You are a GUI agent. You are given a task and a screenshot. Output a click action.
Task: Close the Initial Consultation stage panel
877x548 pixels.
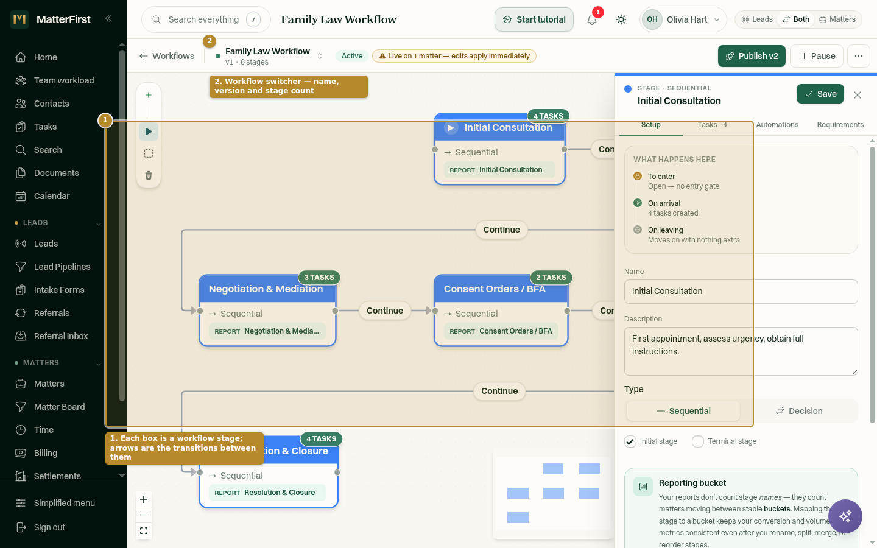858,95
